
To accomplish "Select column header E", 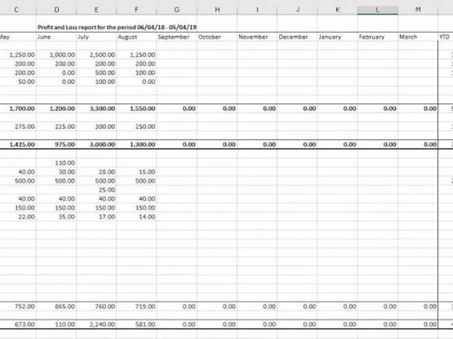I will (96, 10).
